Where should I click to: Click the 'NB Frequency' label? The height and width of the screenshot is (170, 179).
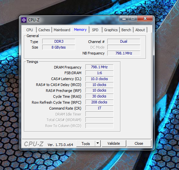point(94,53)
